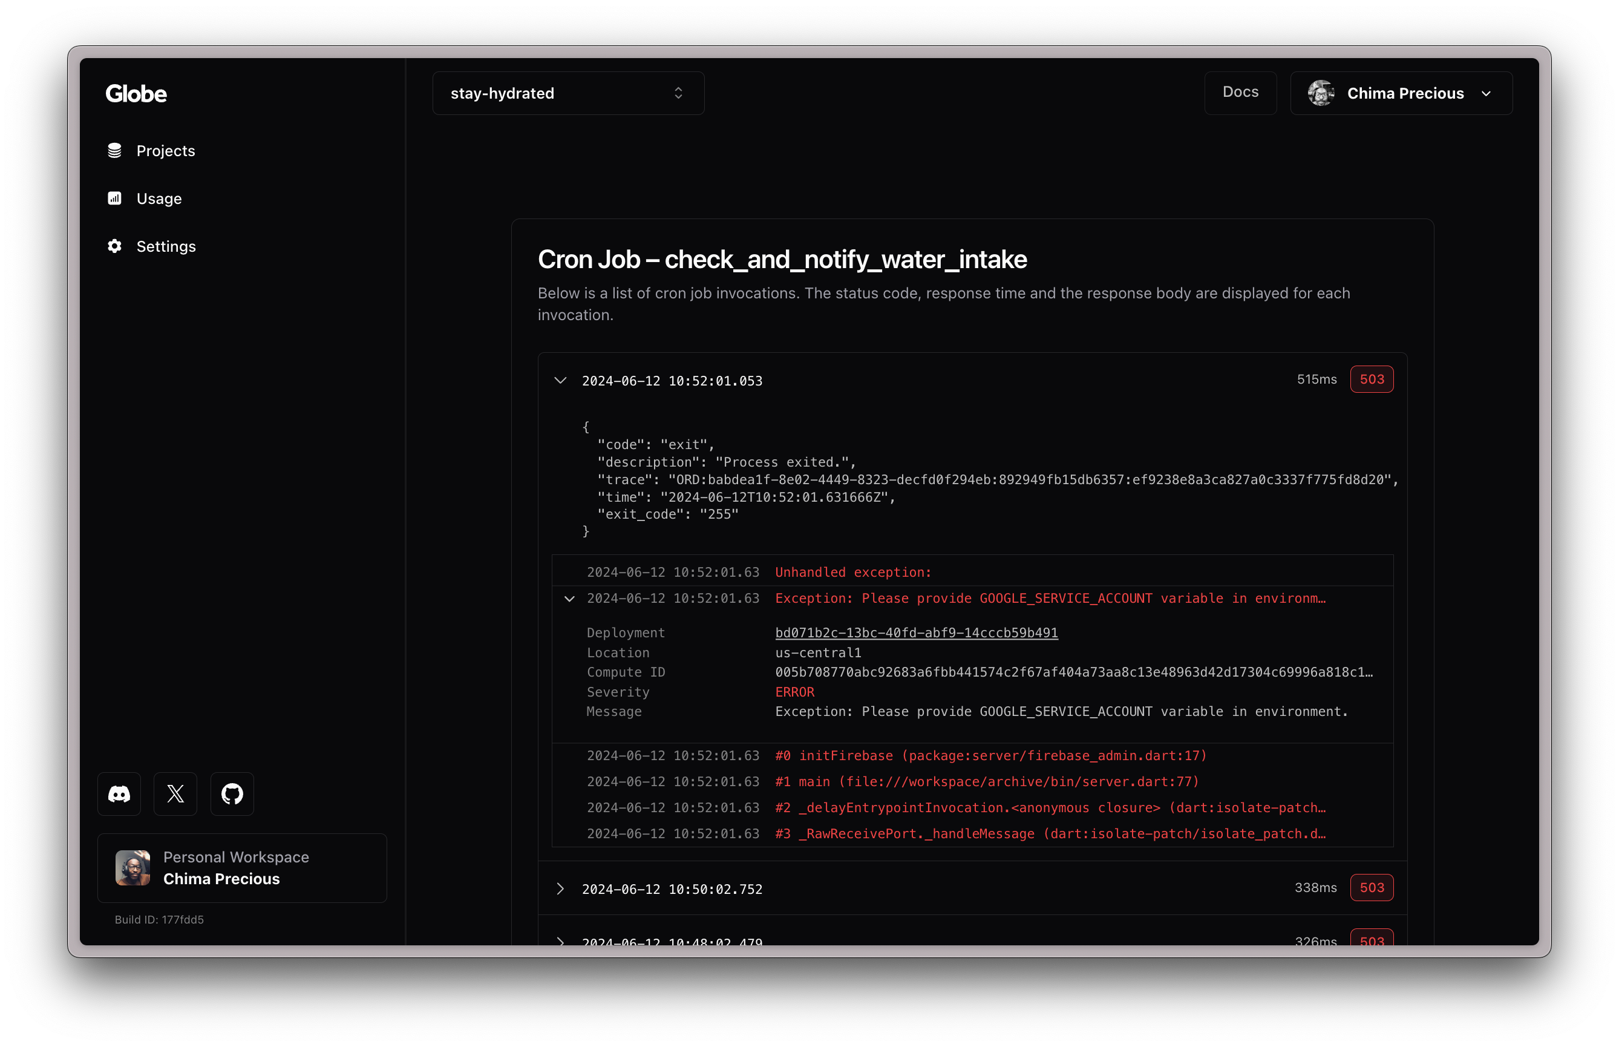Go to Usage in the sidebar
Image resolution: width=1619 pixels, height=1047 pixels.
pyautogui.click(x=159, y=199)
